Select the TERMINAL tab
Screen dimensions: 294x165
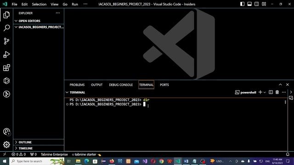pos(146,85)
